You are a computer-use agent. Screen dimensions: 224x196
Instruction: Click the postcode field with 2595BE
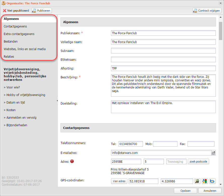click(x=126, y=161)
